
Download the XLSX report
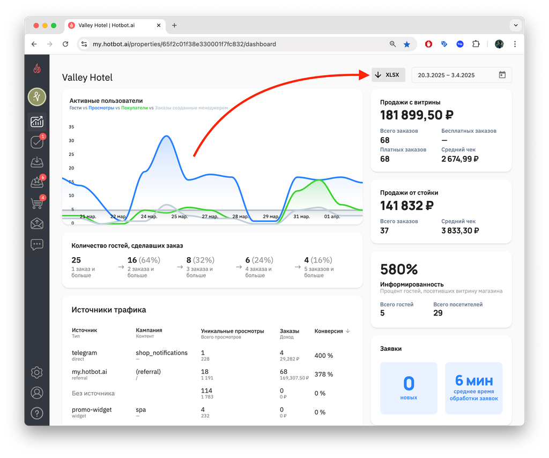point(388,75)
